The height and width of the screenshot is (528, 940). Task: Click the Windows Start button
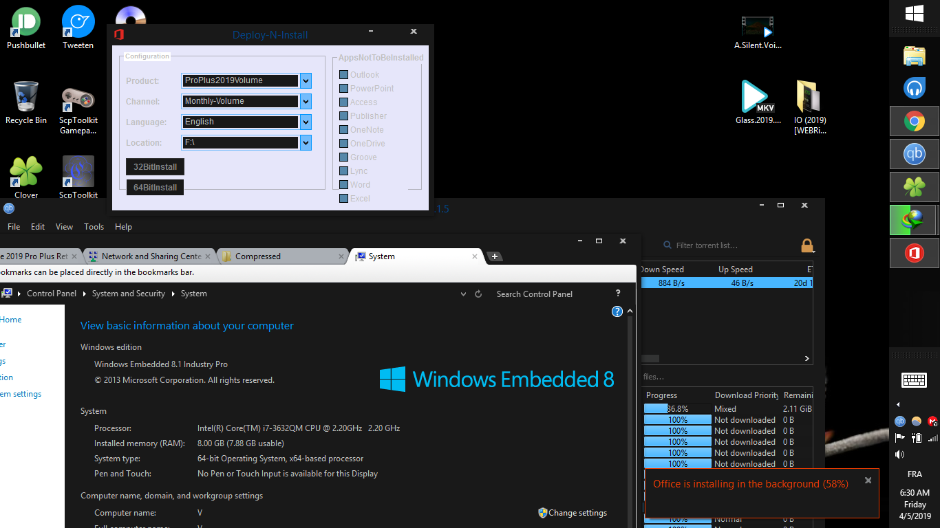(x=914, y=13)
